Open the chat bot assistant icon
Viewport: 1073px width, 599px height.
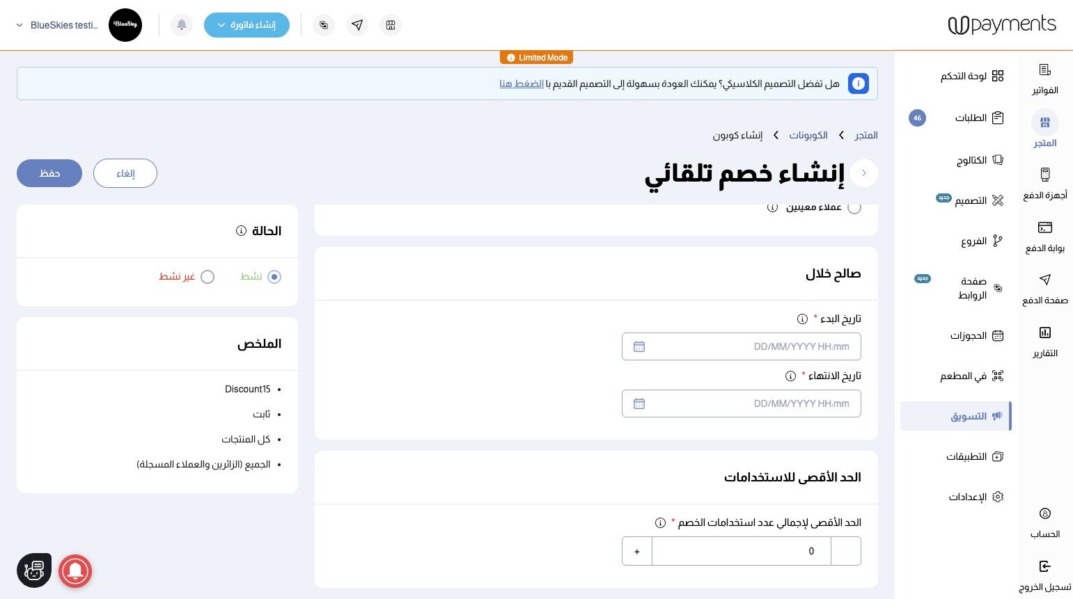pos(34,570)
